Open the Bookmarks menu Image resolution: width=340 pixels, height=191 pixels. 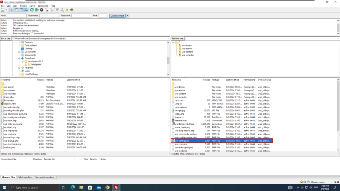[x=43, y=6]
